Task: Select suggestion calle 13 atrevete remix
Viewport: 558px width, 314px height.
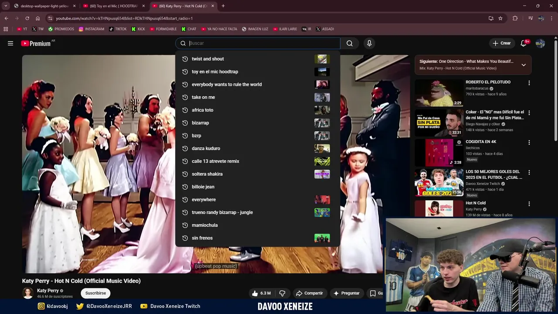Action: point(258,161)
